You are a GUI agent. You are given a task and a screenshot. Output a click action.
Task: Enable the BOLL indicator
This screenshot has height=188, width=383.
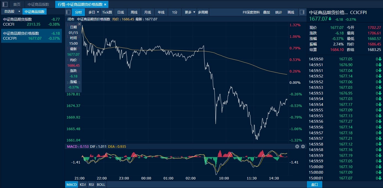101,184
